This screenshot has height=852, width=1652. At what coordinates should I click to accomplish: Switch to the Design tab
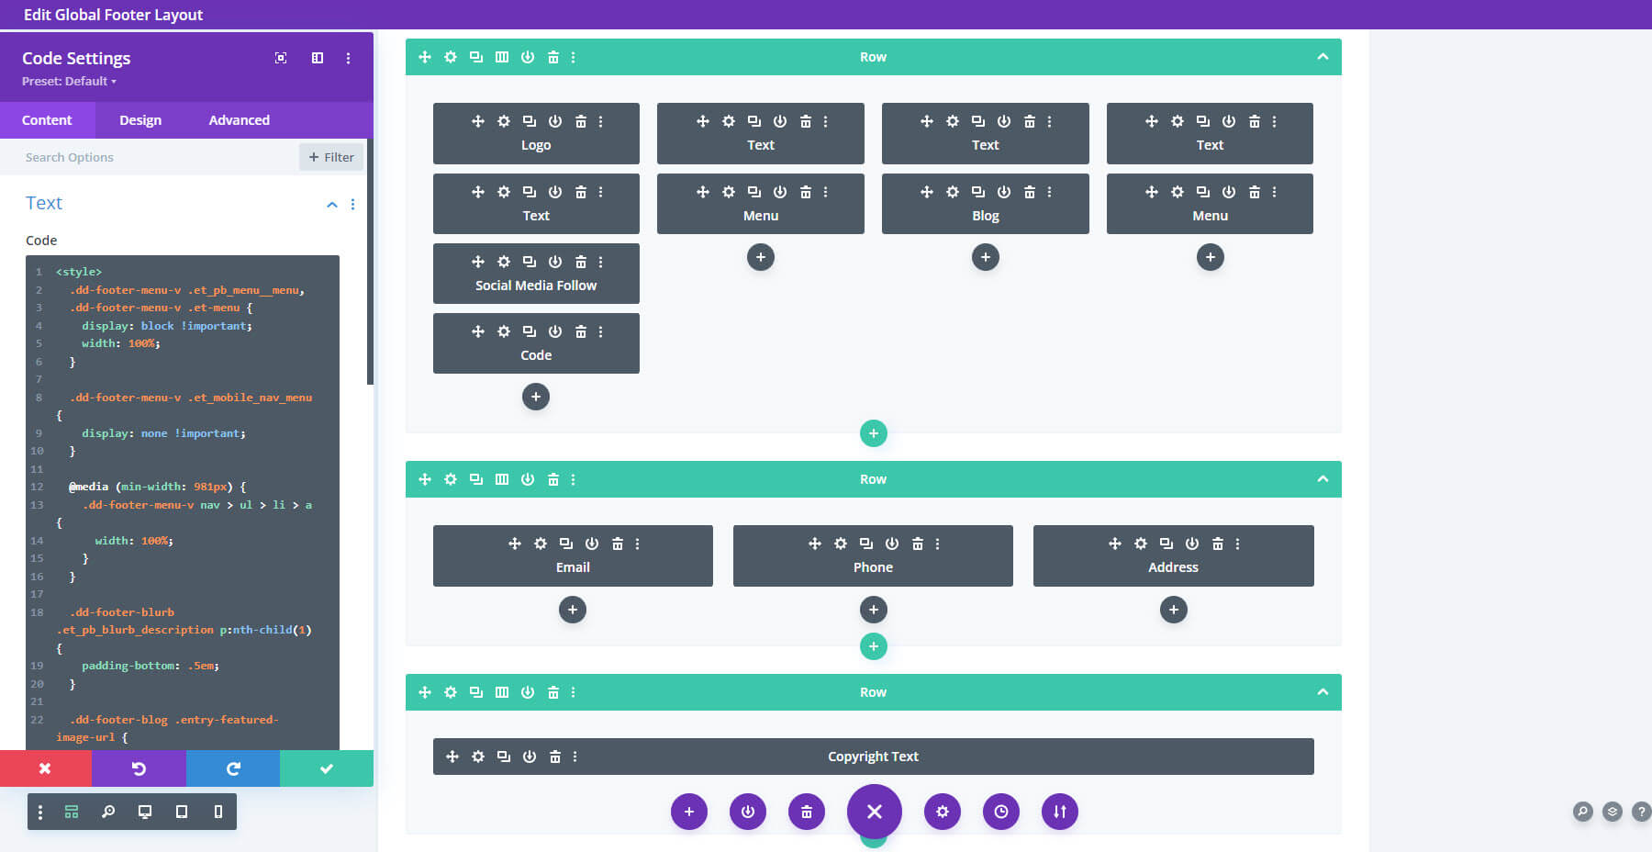click(x=140, y=119)
